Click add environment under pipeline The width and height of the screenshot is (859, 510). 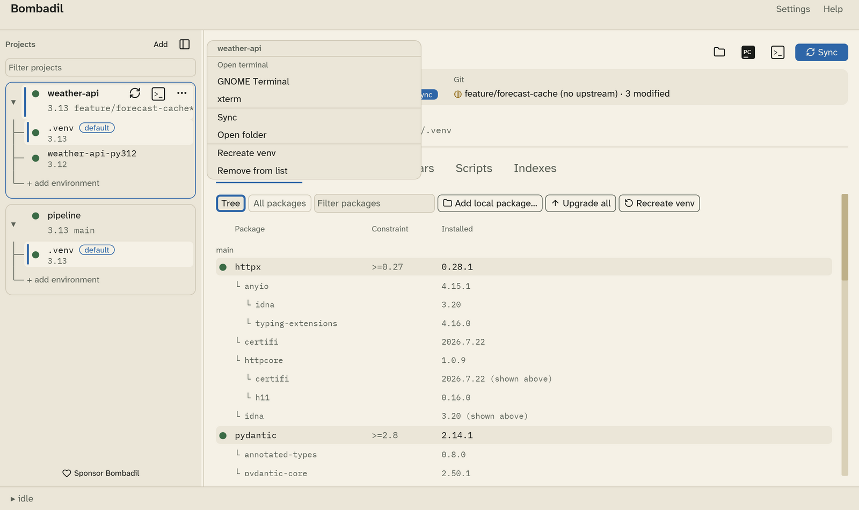[63, 280]
